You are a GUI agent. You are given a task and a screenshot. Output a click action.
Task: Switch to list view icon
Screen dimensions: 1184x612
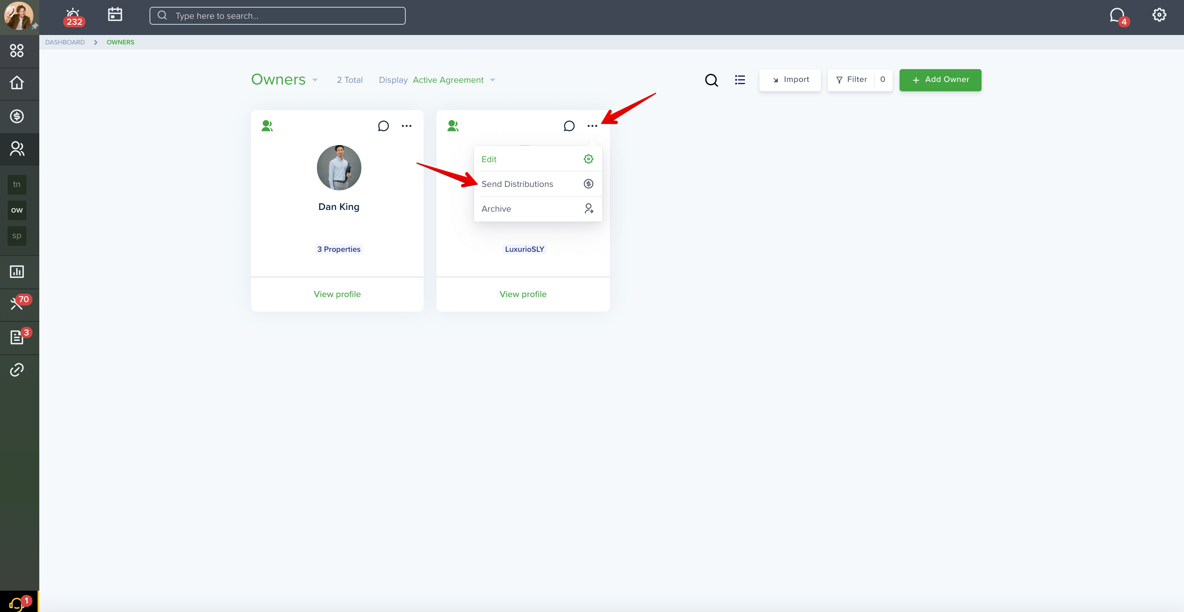(739, 80)
